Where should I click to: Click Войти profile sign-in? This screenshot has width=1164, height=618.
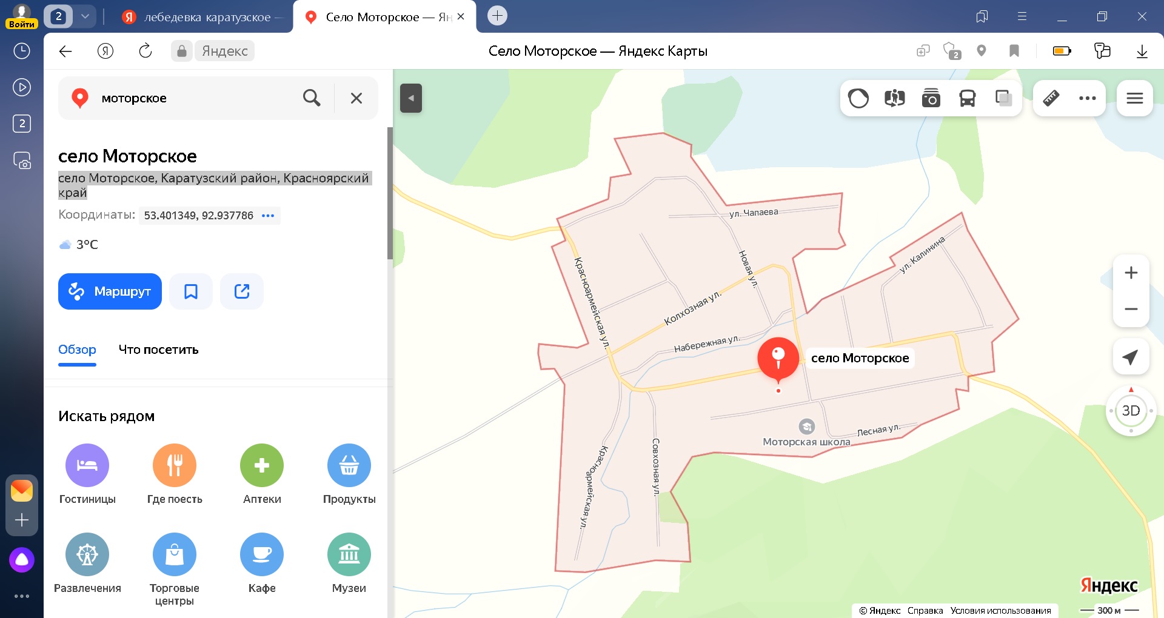(22, 17)
